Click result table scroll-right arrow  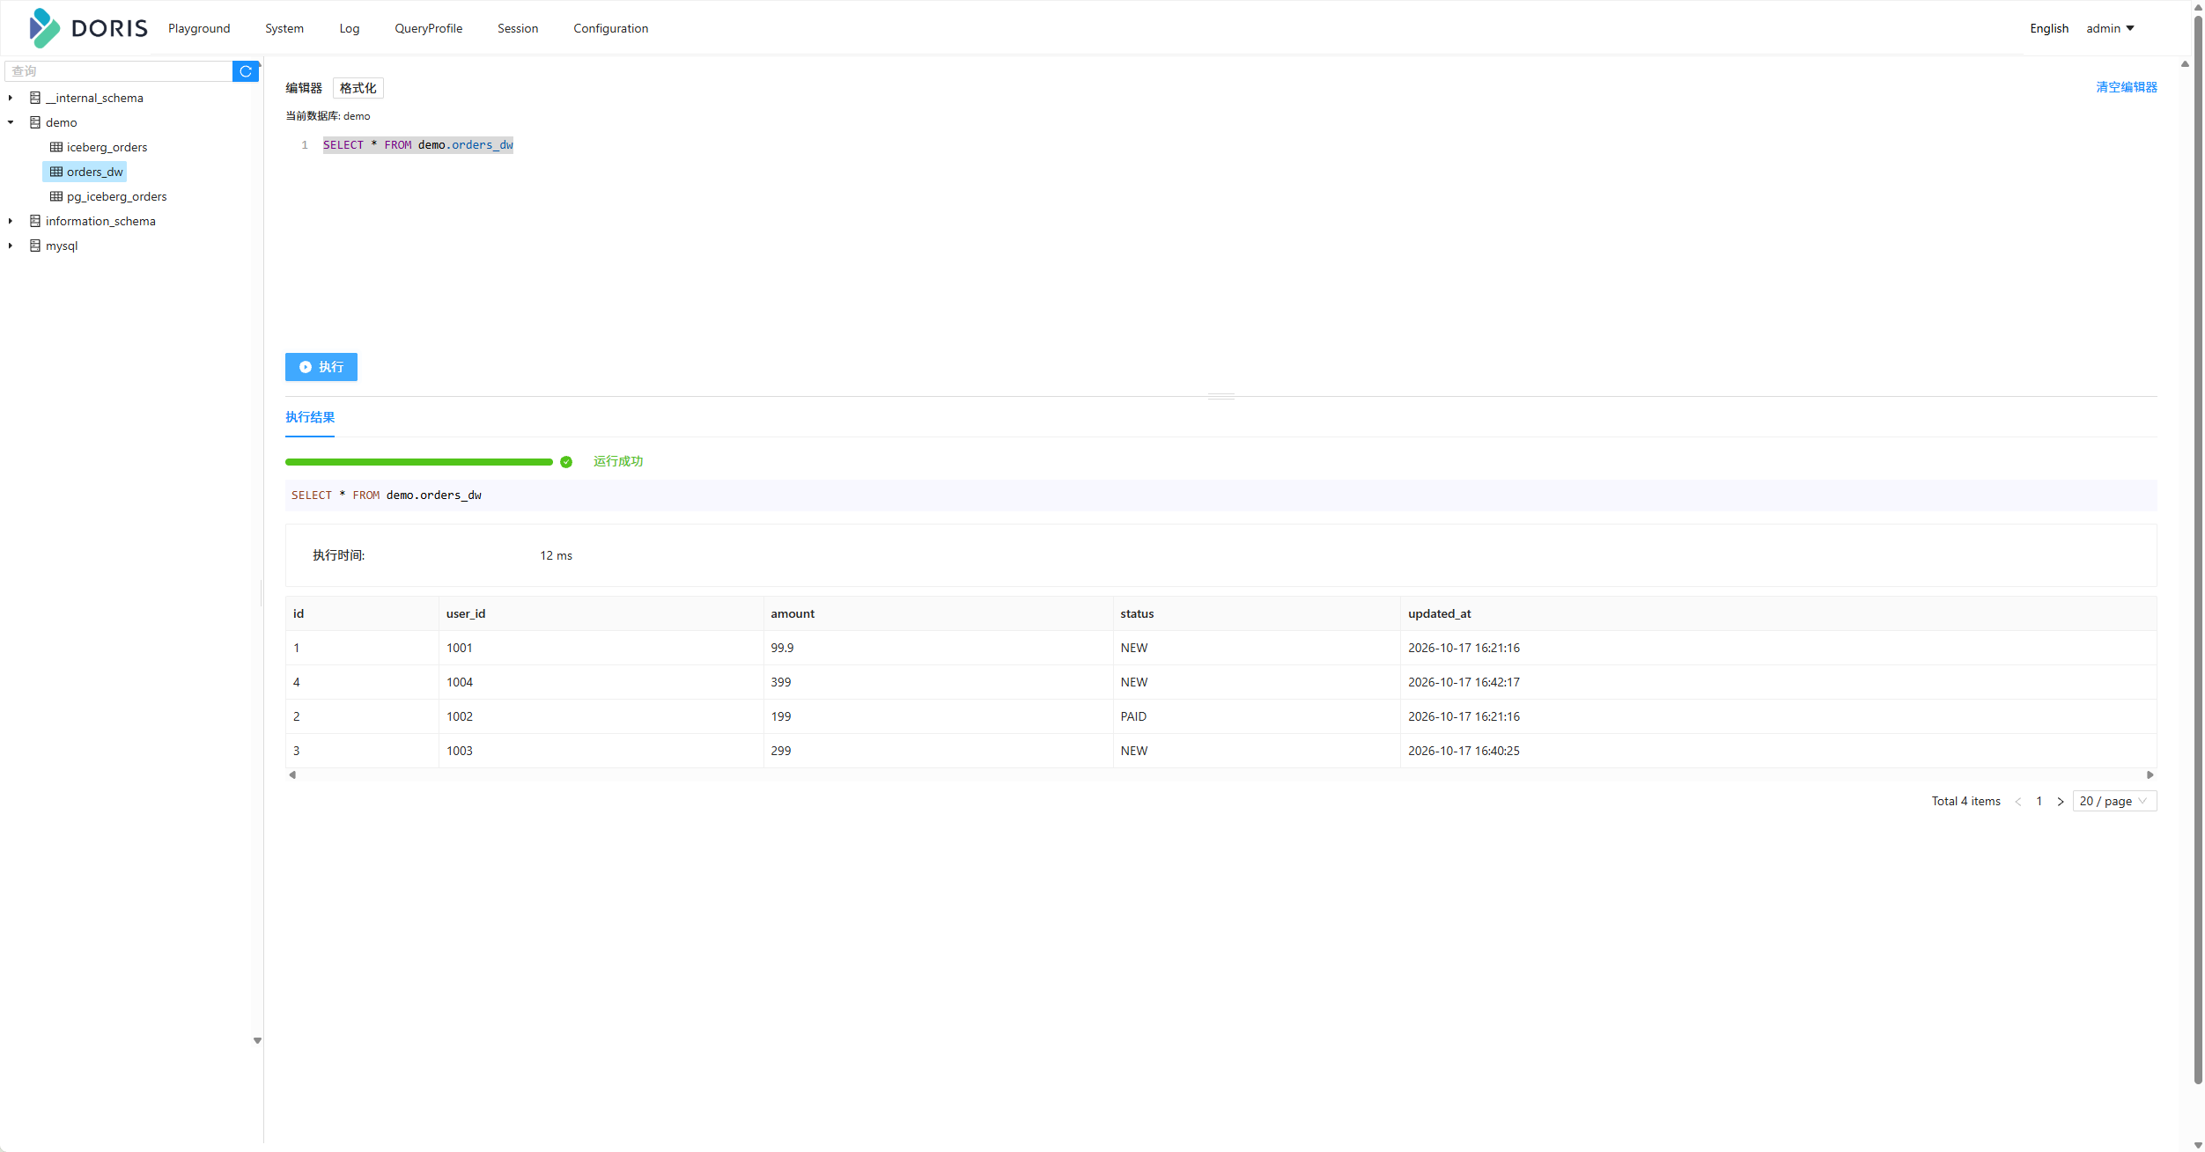[x=2150, y=775]
